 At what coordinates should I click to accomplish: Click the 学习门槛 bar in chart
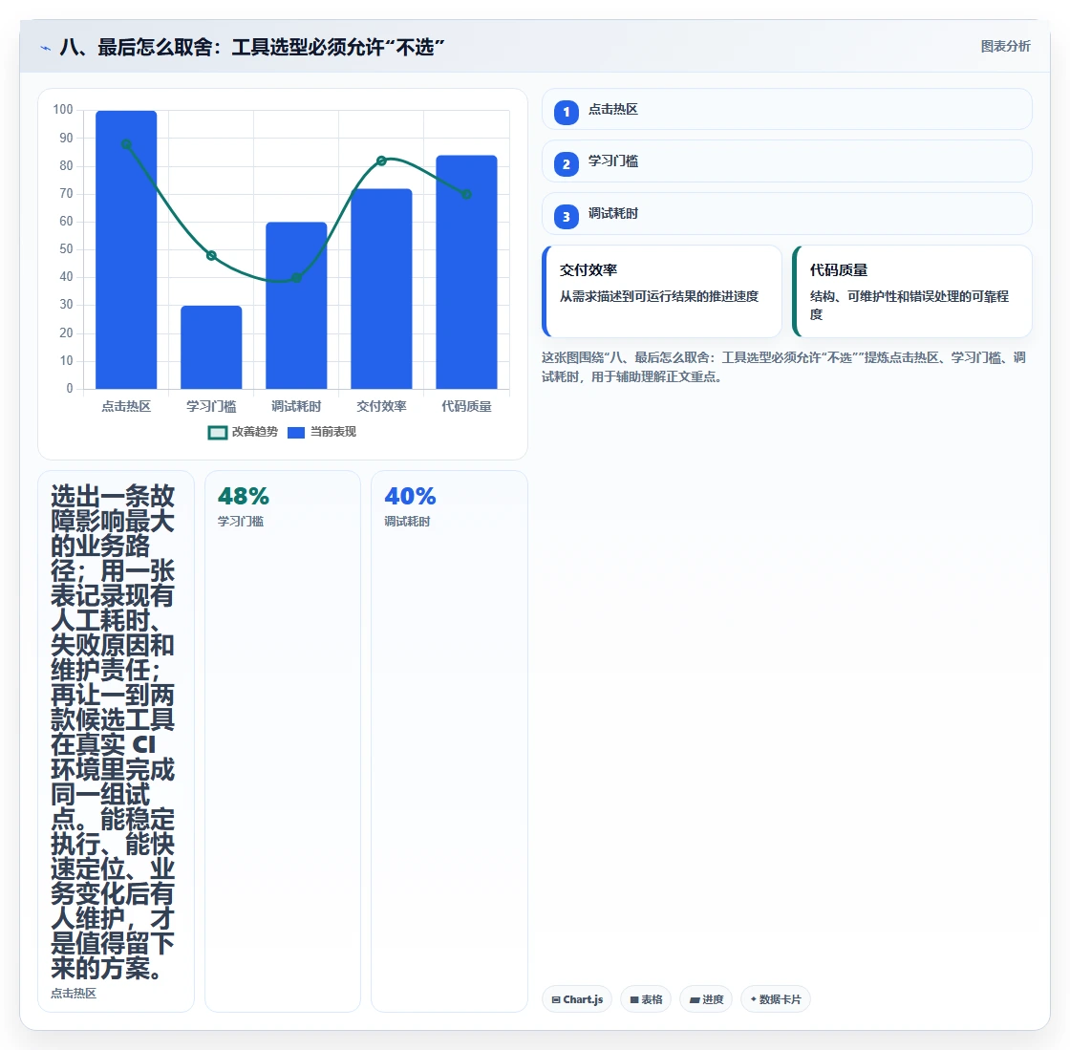(x=211, y=347)
